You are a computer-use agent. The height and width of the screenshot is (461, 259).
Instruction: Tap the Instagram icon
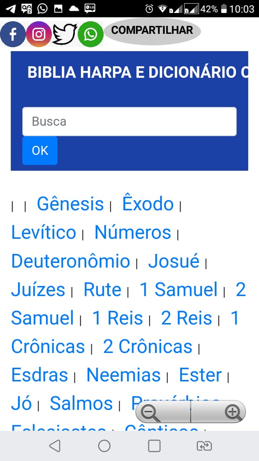(x=39, y=34)
